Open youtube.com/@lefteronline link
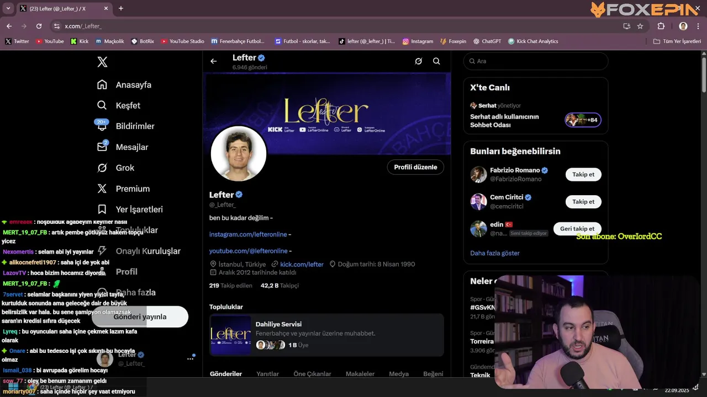 248,251
